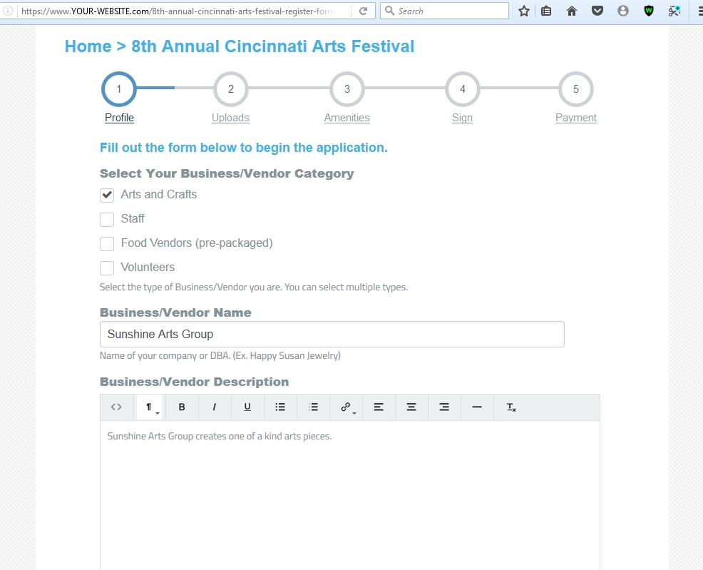Insert horizontal rule in description
The height and width of the screenshot is (570, 703).
477,407
